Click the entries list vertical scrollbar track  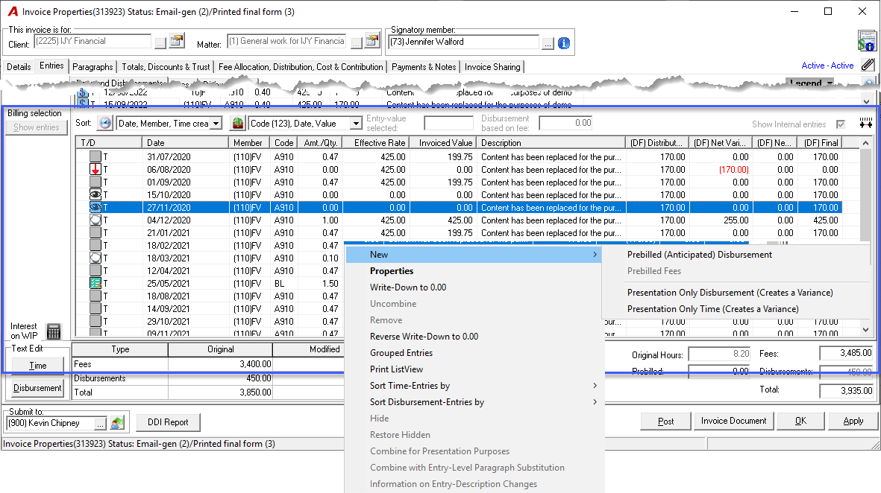[865, 235]
